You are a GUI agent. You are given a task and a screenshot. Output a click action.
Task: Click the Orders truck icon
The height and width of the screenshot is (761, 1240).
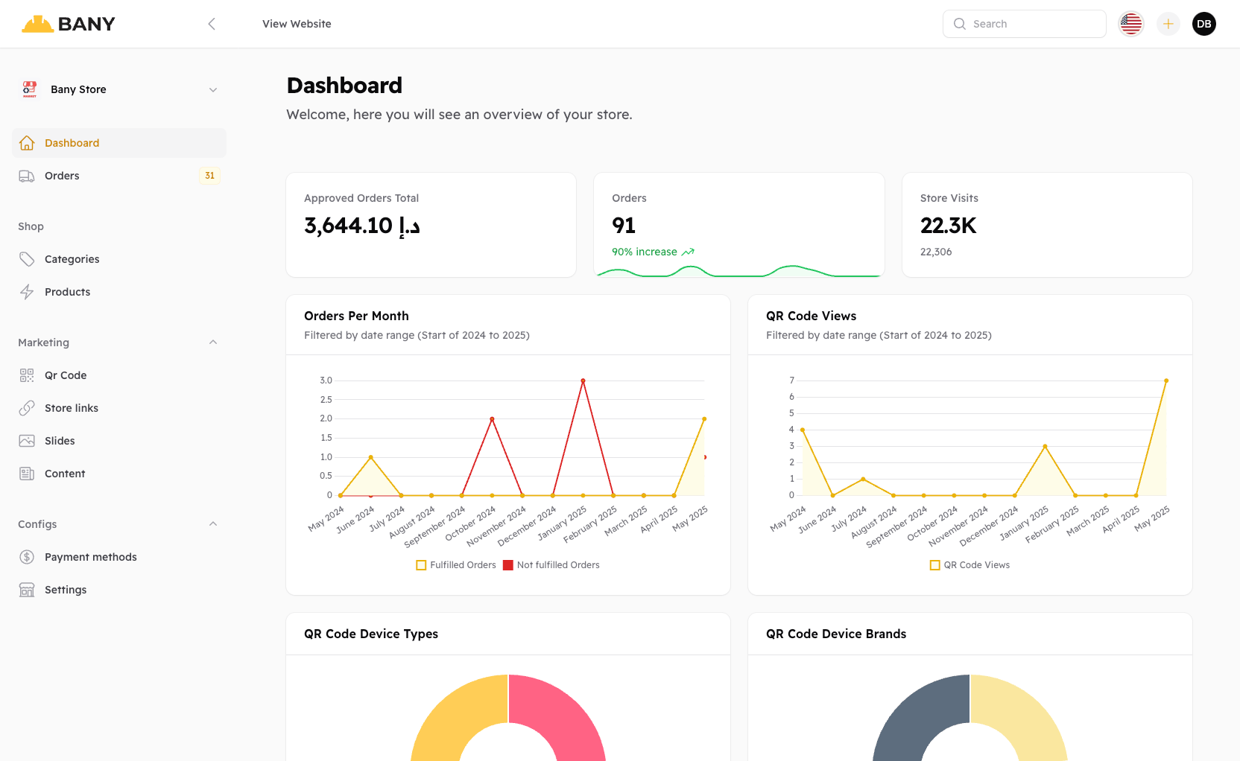click(27, 176)
